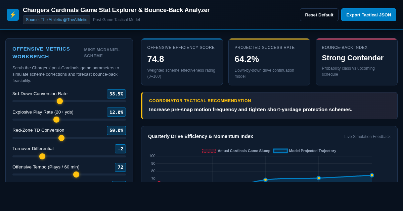Click the Offensive Metrics Workbench heading
This screenshot has height=211, width=403.
pos(41,53)
